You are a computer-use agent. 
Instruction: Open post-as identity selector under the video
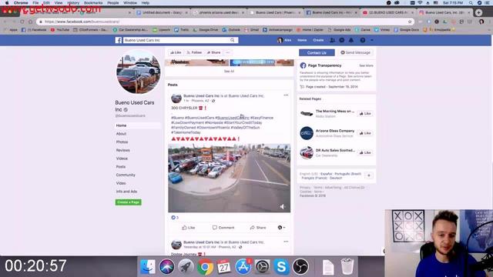[x=282, y=228]
